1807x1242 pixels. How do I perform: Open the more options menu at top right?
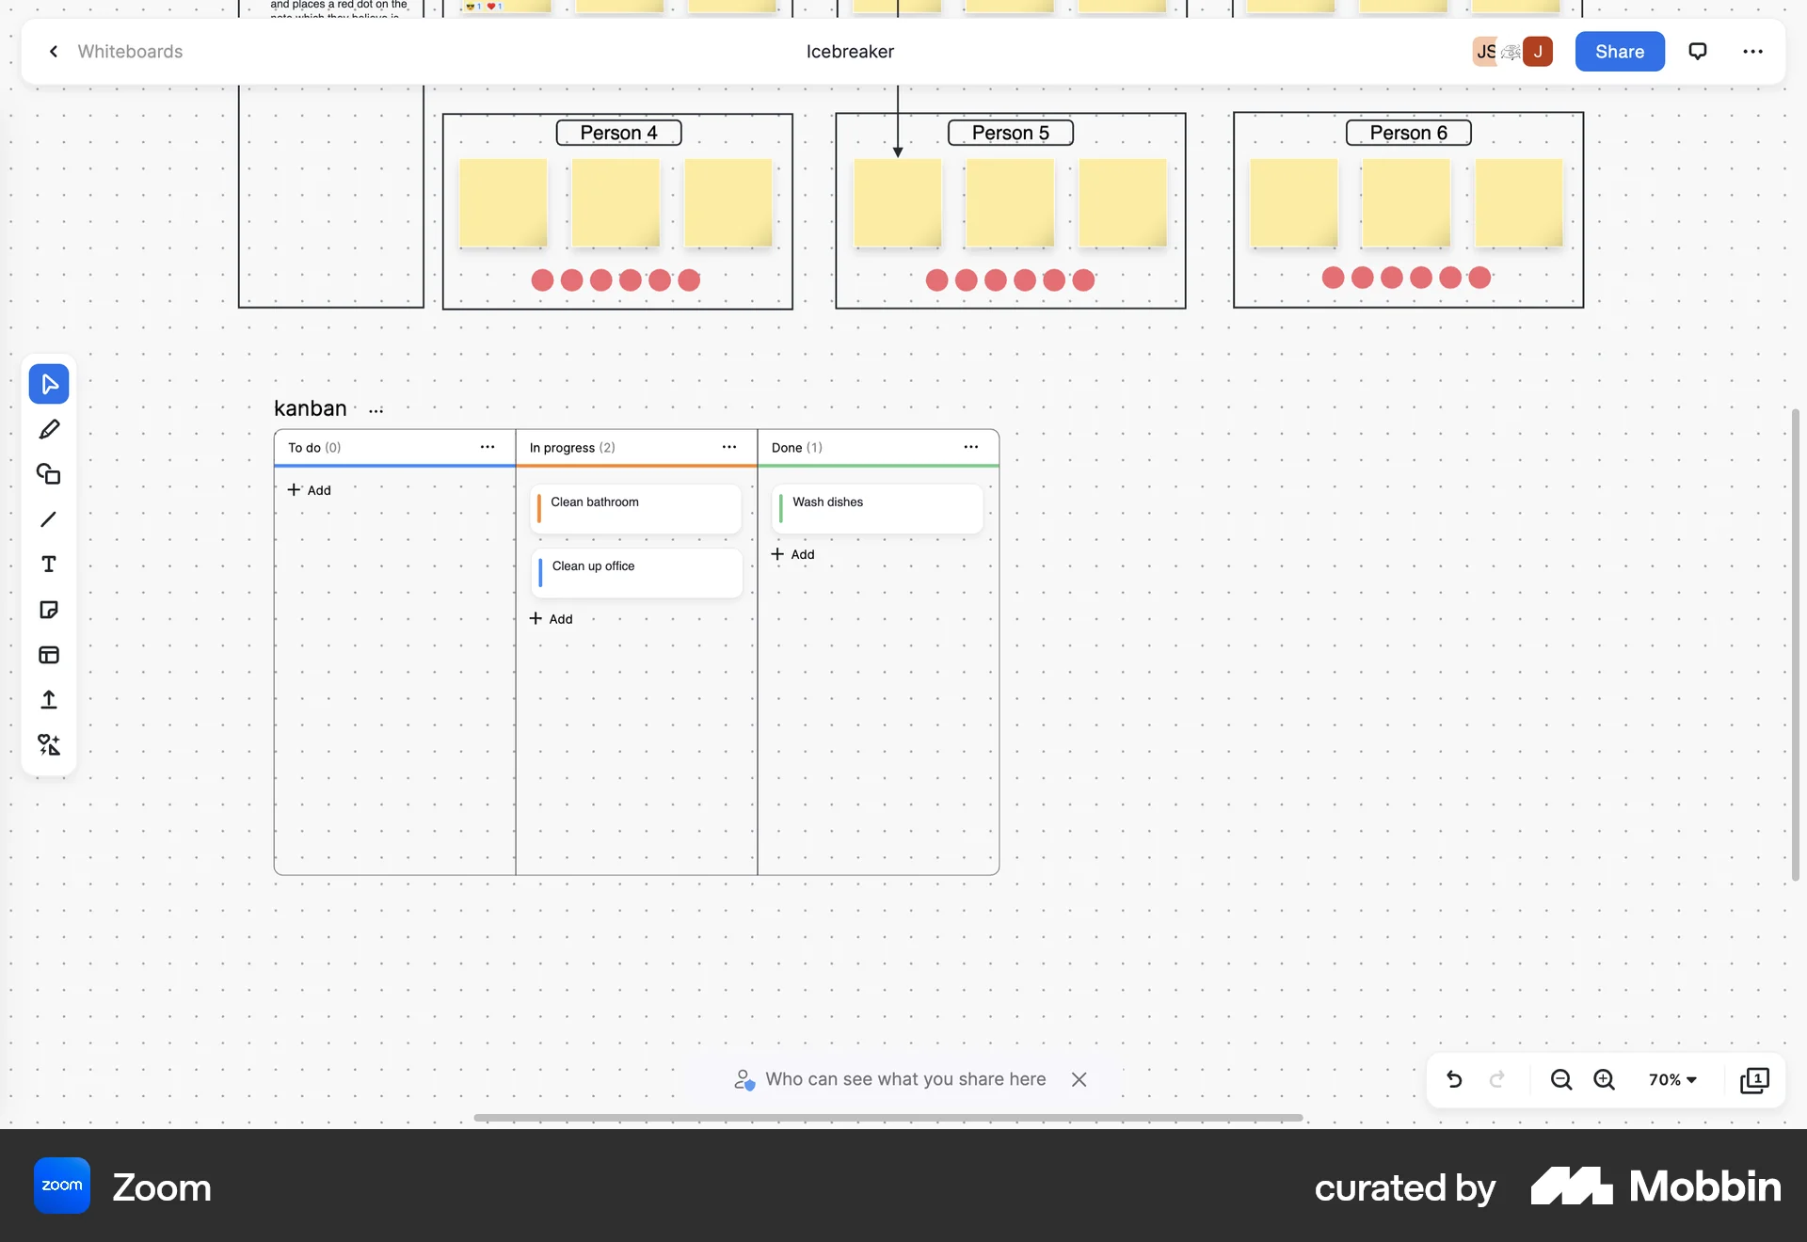[x=1752, y=51]
